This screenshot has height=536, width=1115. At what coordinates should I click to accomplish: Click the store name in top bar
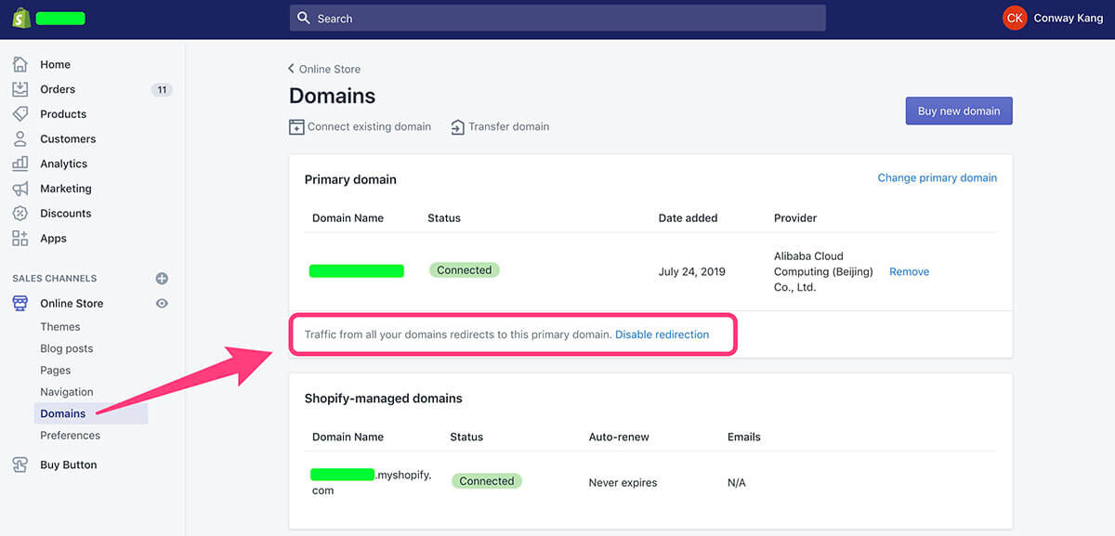pyautogui.click(x=60, y=18)
